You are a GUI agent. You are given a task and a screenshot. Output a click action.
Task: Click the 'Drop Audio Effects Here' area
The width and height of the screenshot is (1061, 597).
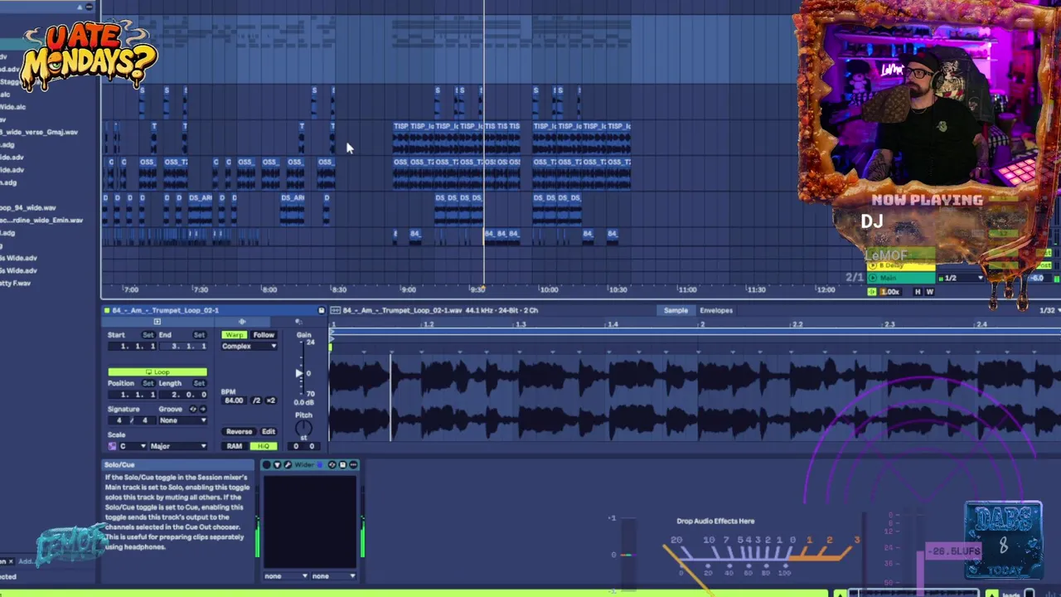coord(715,521)
